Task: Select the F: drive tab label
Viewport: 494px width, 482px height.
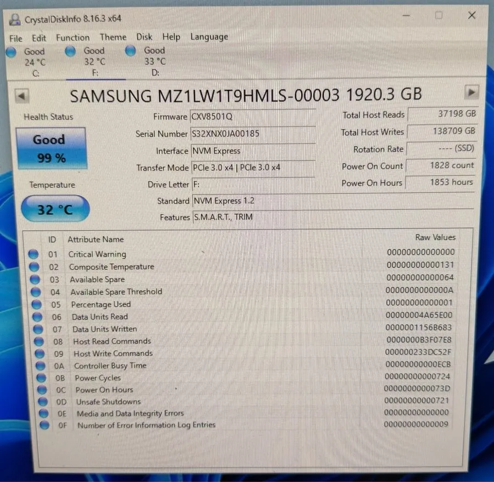Action: [x=95, y=73]
